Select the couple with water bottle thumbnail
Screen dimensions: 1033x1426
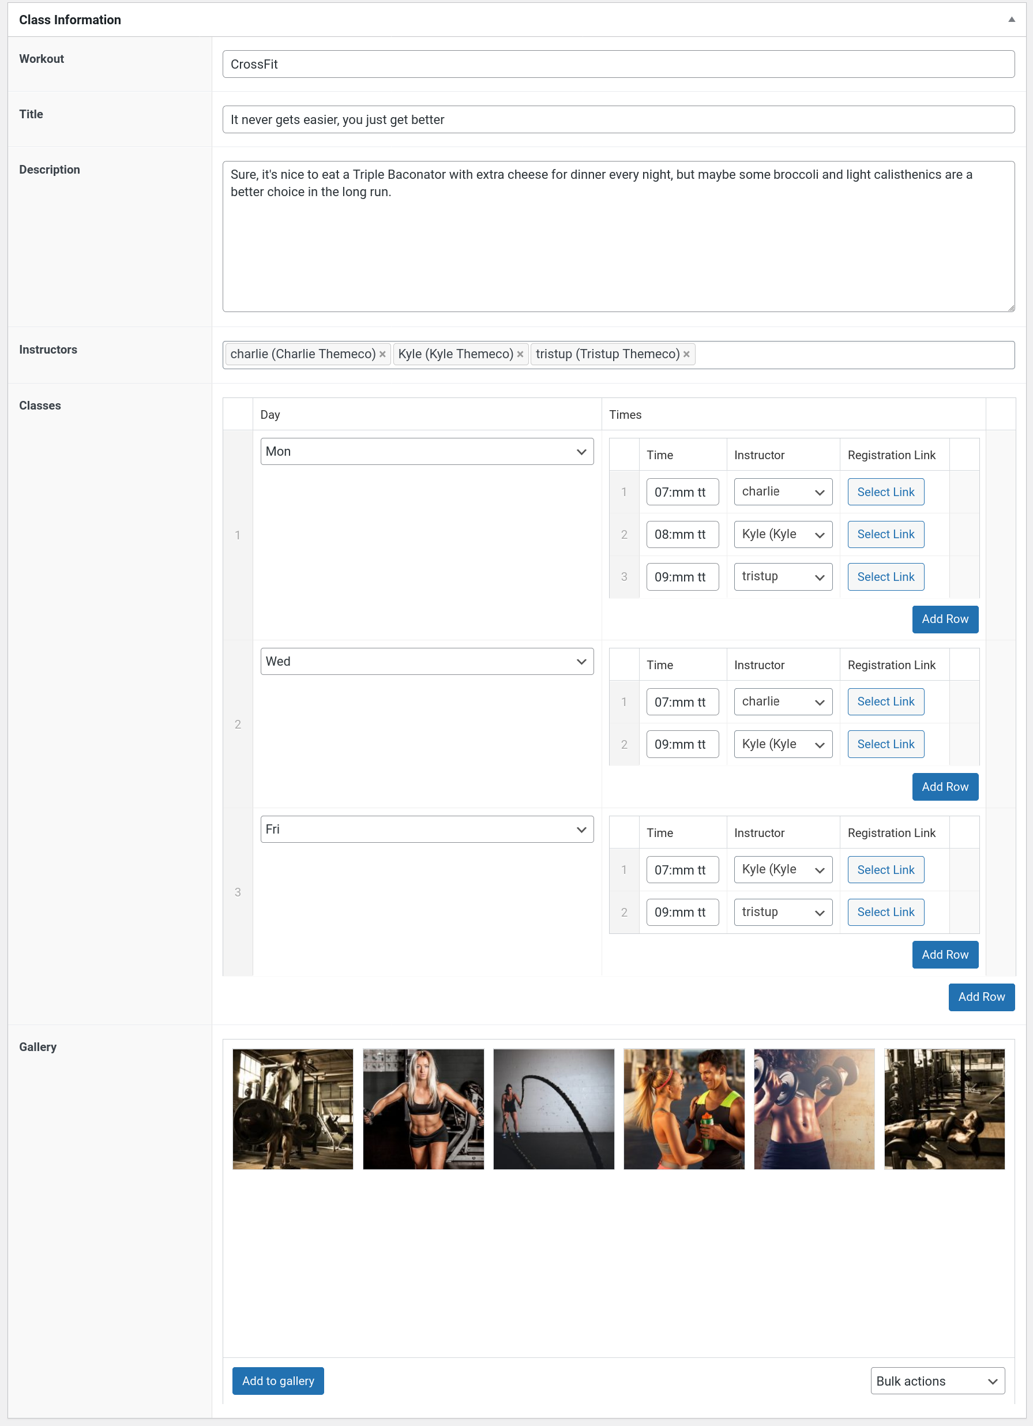(683, 1109)
